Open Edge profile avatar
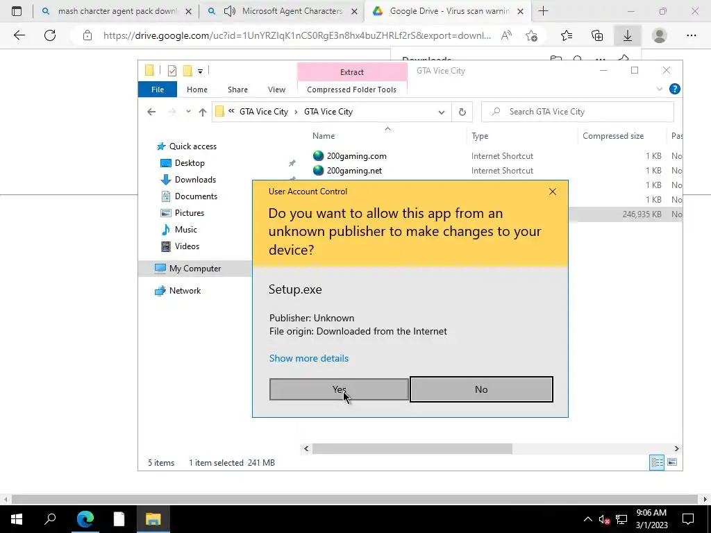 pos(660,35)
